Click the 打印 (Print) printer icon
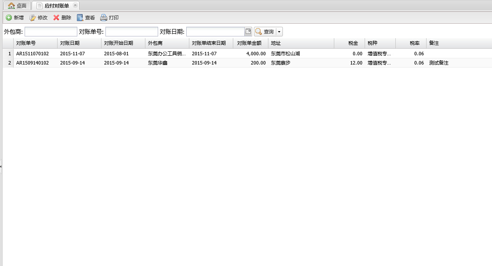Screen dimensions: 492x266 [104, 18]
